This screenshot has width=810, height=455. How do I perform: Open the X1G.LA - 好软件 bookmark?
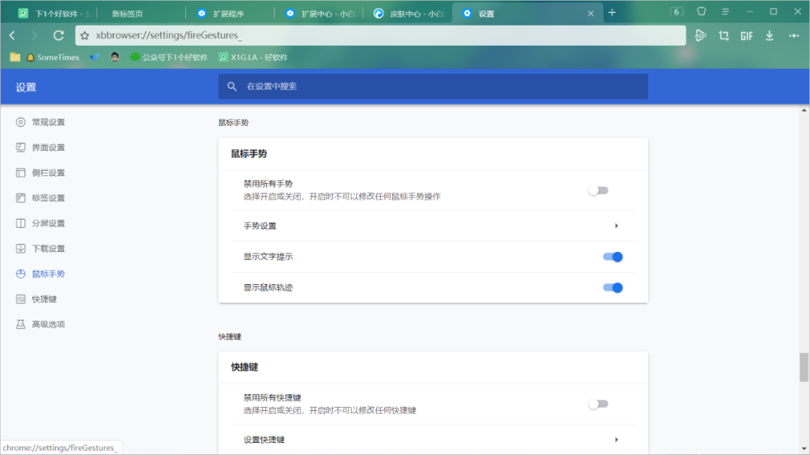pos(253,57)
